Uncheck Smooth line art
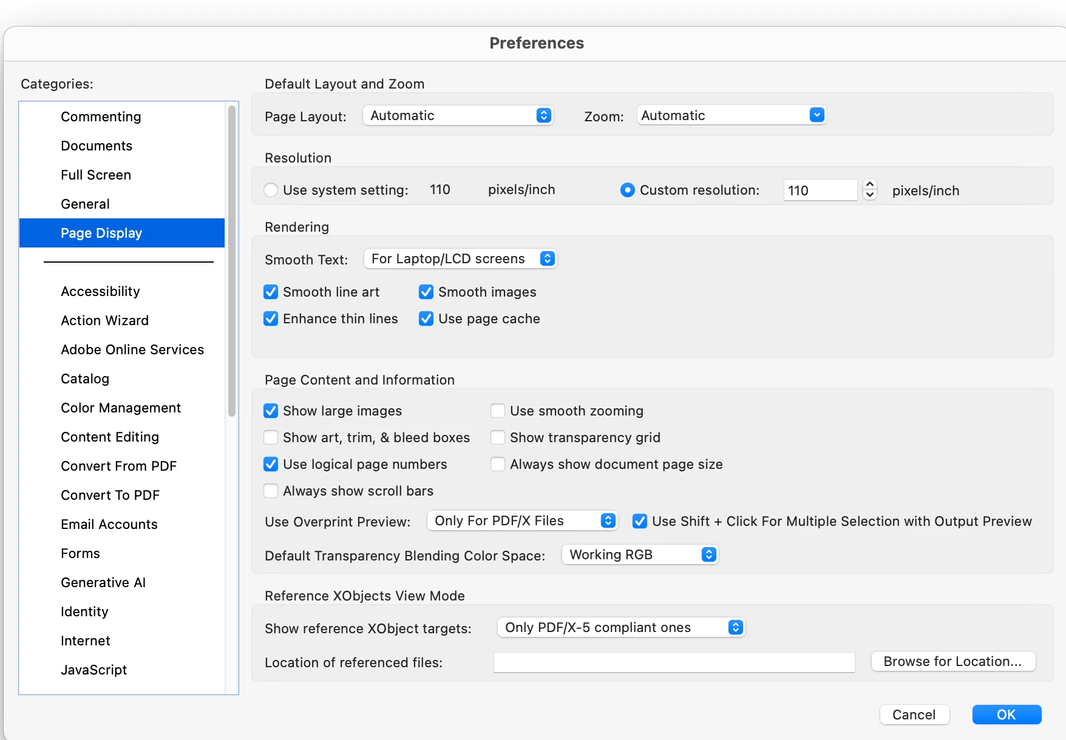 coord(271,292)
